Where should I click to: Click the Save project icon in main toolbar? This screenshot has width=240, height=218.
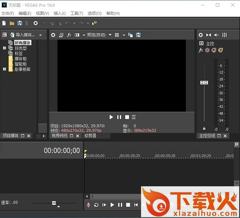tap(19, 23)
